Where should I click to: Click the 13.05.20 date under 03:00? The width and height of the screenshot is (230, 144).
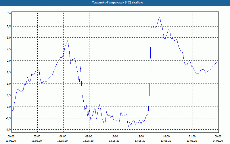[37, 141]
